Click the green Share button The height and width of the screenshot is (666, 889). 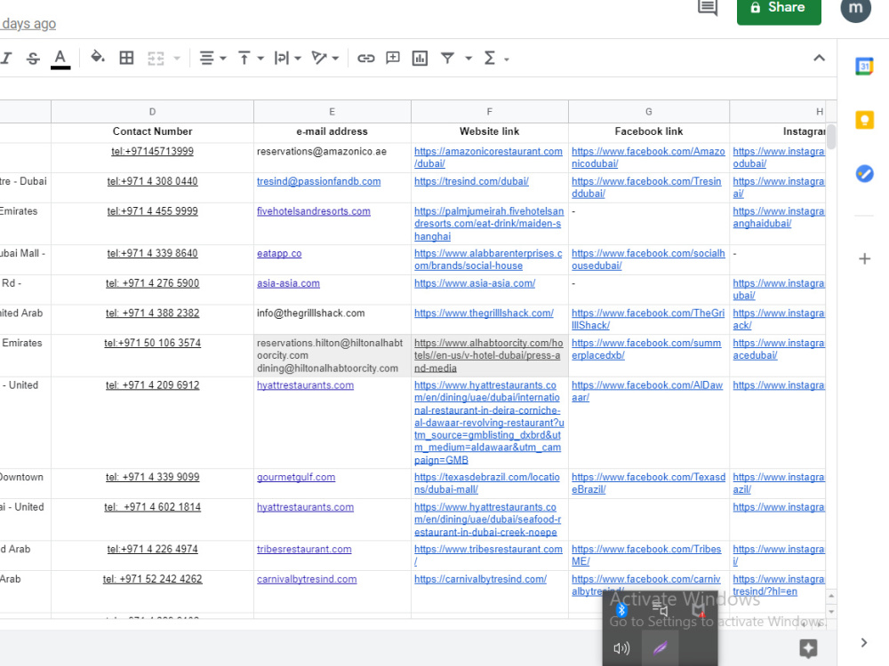779,9
